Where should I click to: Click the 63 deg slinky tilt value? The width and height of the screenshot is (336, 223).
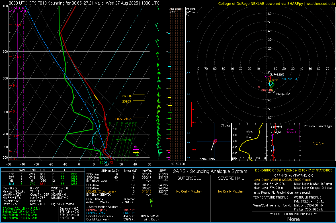pos(225,125)
